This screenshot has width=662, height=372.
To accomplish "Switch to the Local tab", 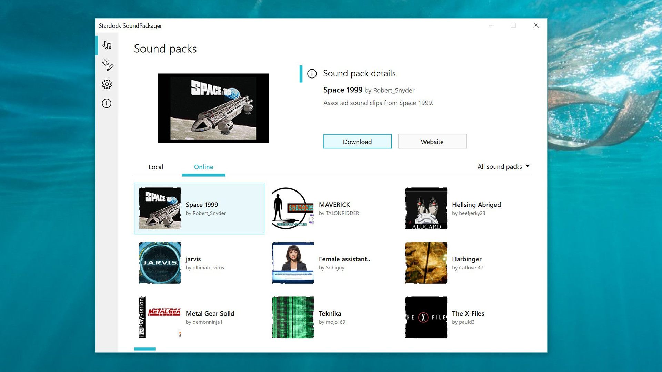I will pyautogui.click(x=156, y=167).
